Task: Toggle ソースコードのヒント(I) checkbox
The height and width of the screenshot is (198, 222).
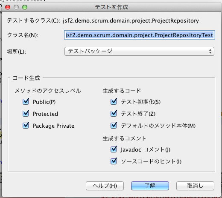Action: click(x=114, y=161)
